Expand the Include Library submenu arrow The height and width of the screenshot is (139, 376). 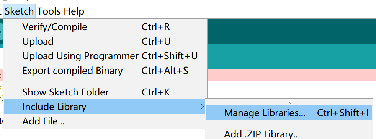pyautogui.click(x=203, y=107)
